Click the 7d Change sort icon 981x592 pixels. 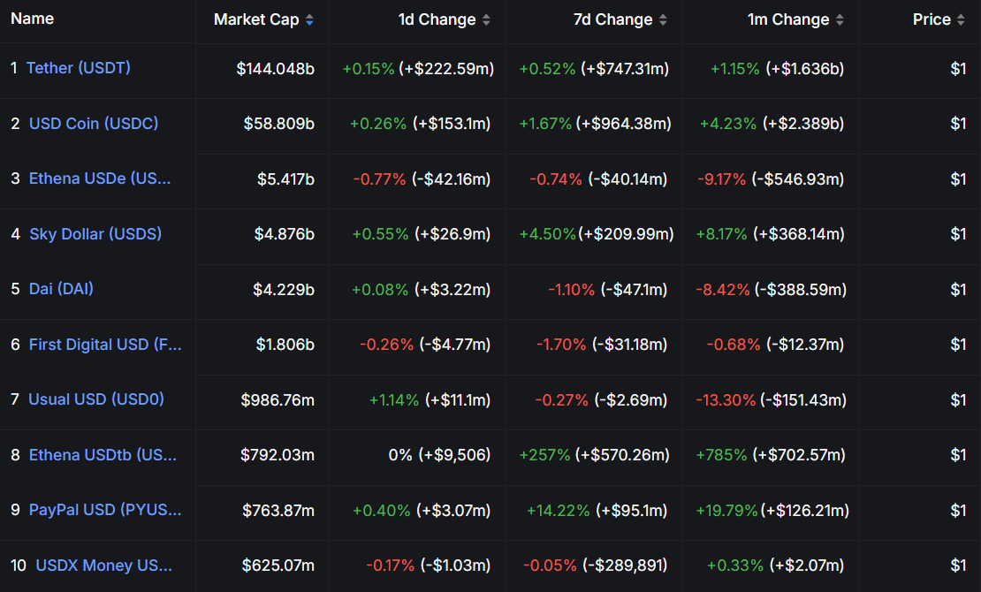[x=663, y=20]
